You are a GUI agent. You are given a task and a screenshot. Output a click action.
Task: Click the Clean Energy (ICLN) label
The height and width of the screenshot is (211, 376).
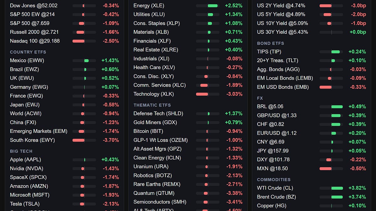coord(157,158)
